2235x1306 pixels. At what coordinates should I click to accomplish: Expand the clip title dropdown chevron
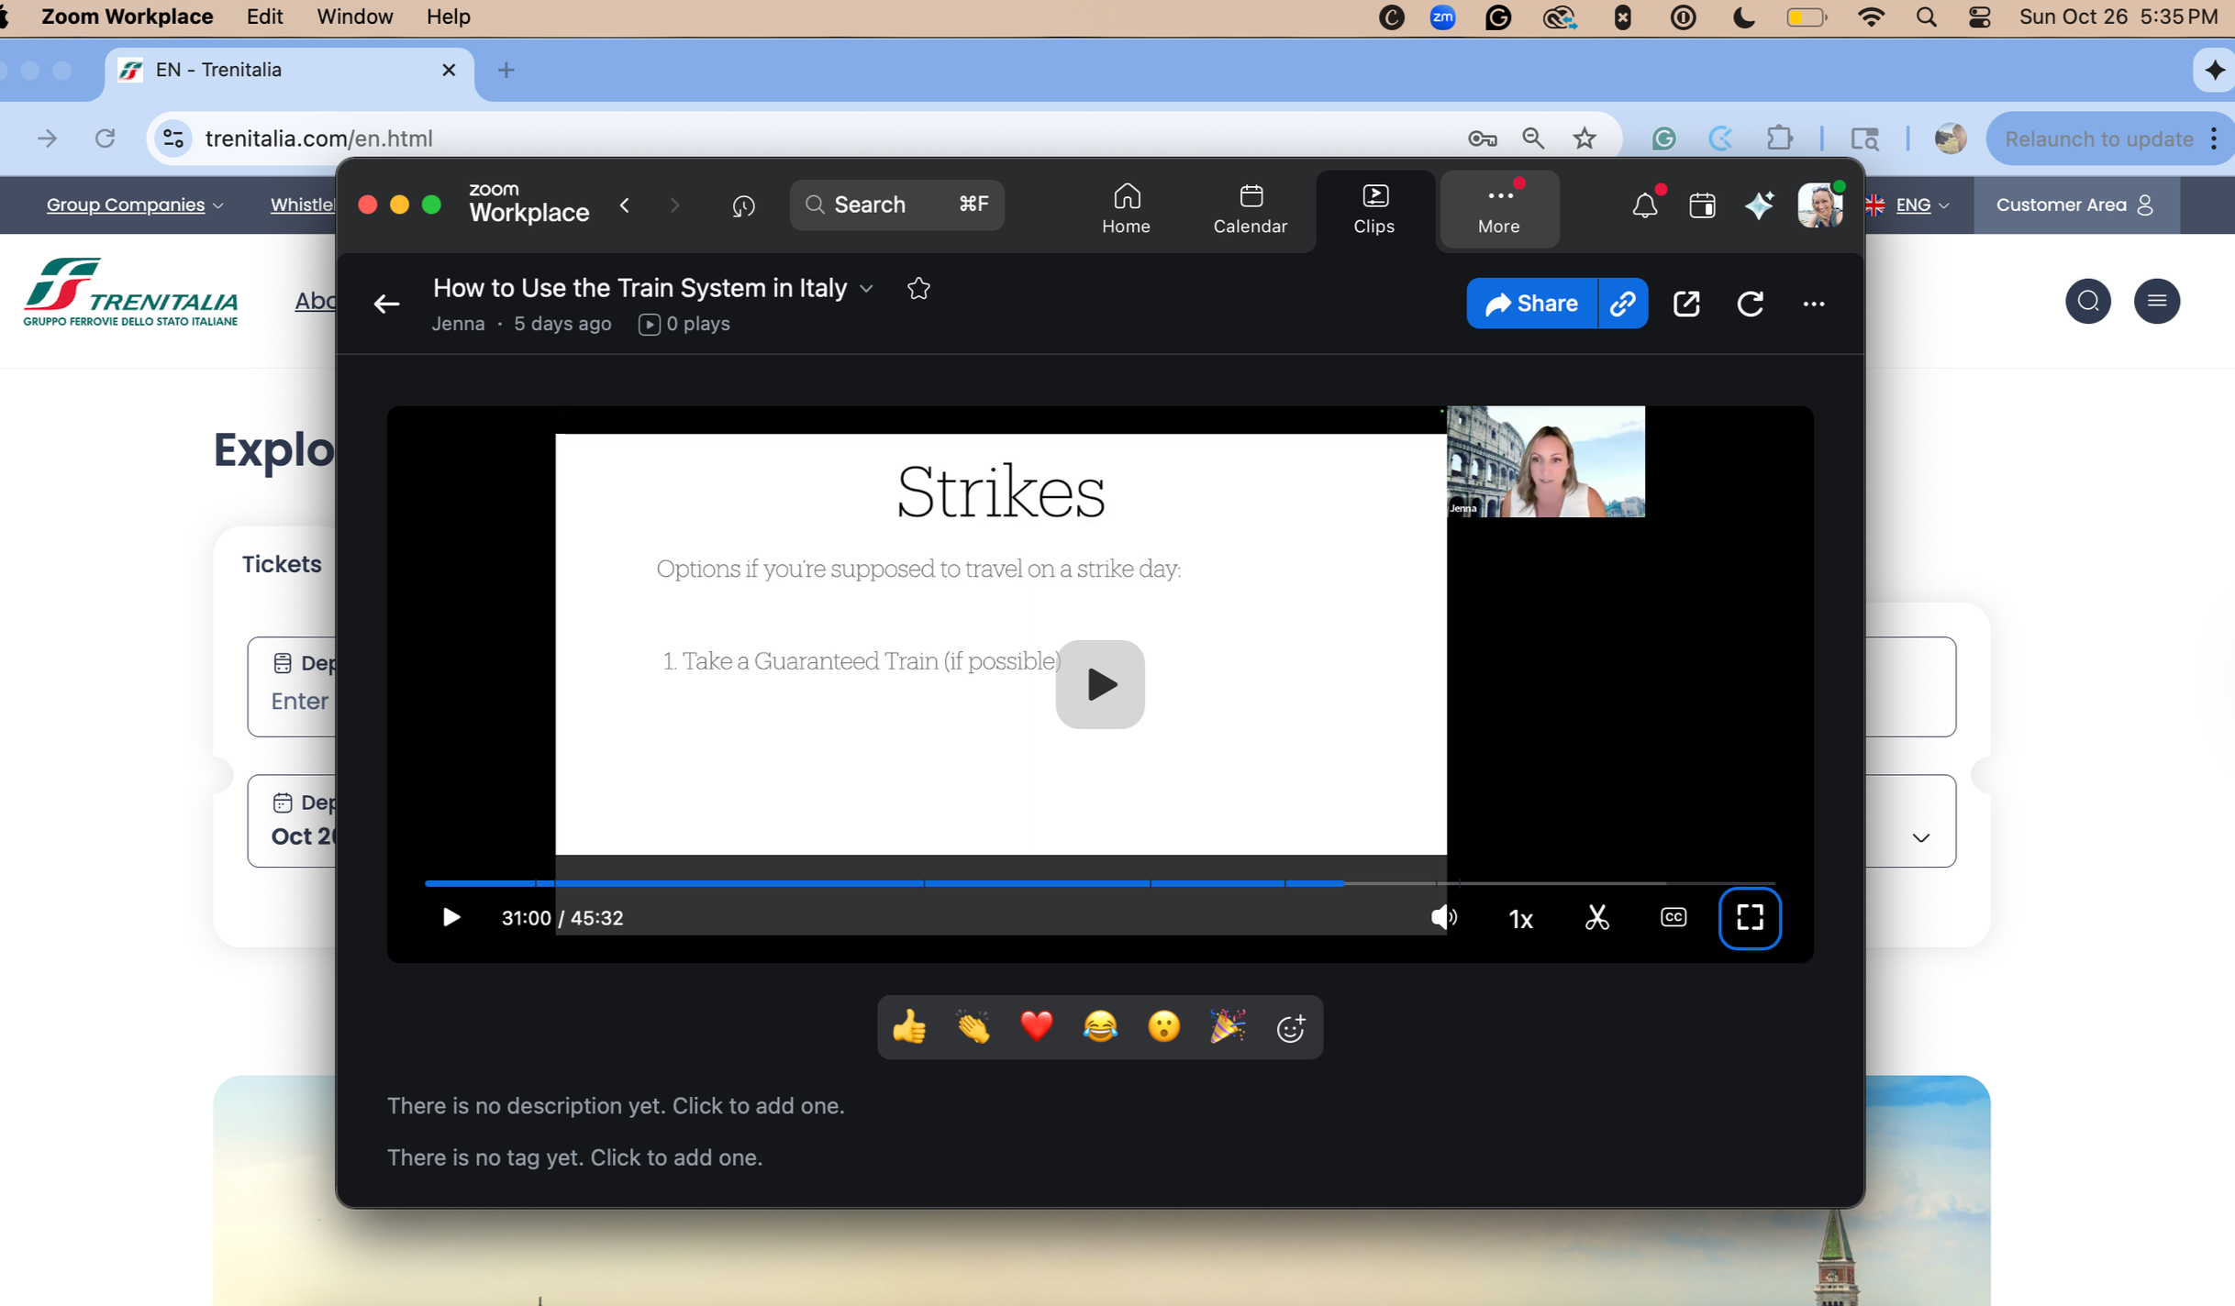click(x=866, y=289)
